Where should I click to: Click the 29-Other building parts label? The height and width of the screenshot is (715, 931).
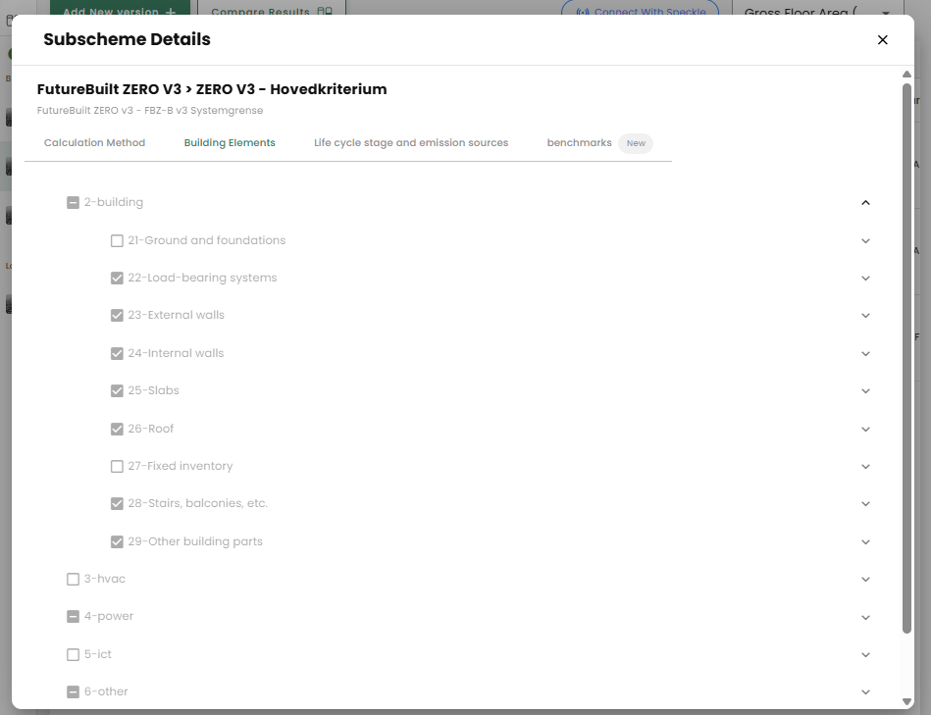[195, 541]
